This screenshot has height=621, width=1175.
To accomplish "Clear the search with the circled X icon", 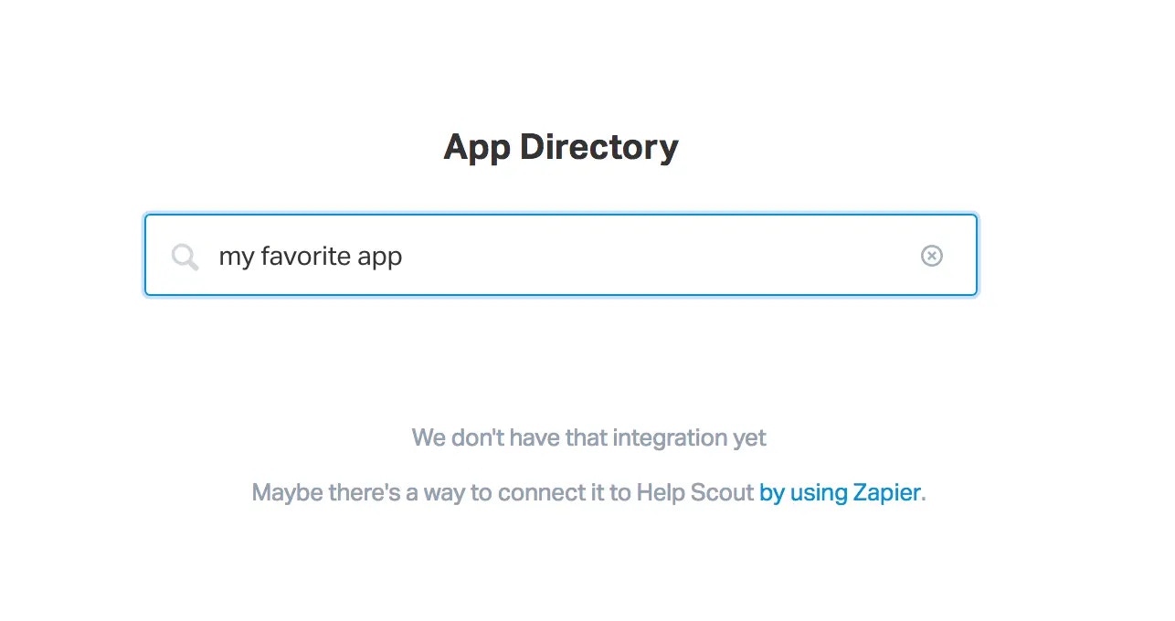I will tap(931, 256).
